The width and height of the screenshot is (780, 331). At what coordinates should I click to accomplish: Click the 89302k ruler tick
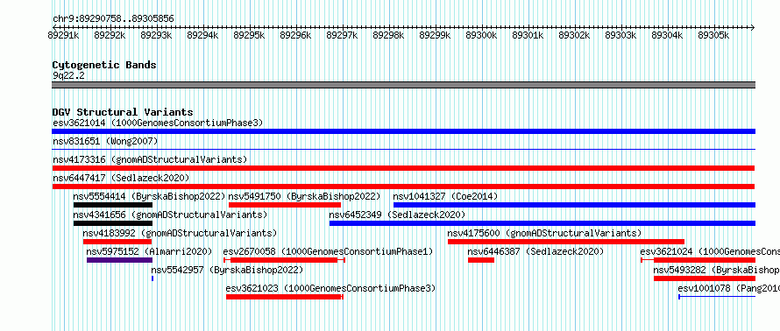click(x=574, y=35)
